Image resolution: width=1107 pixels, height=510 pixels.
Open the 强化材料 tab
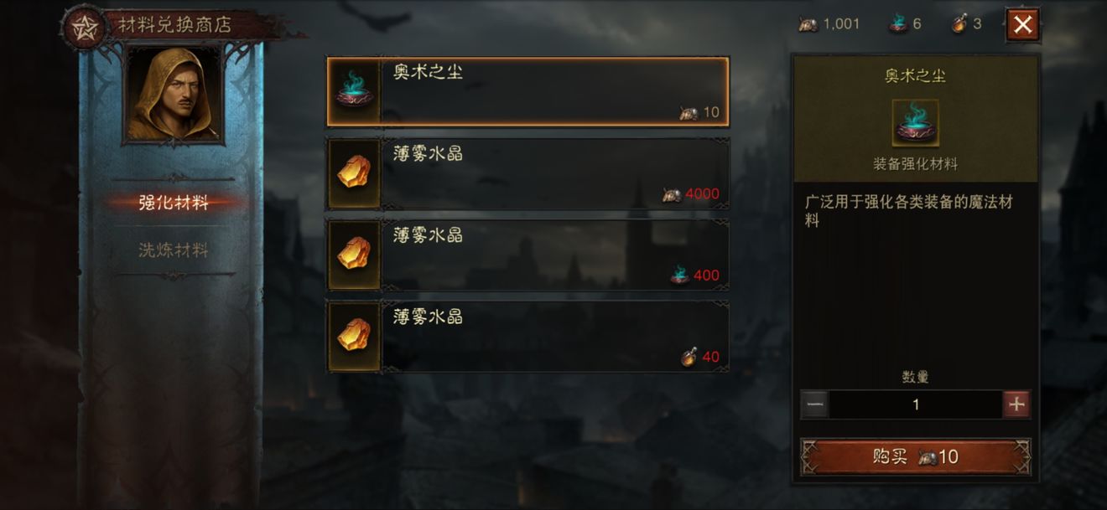[174, 203]
